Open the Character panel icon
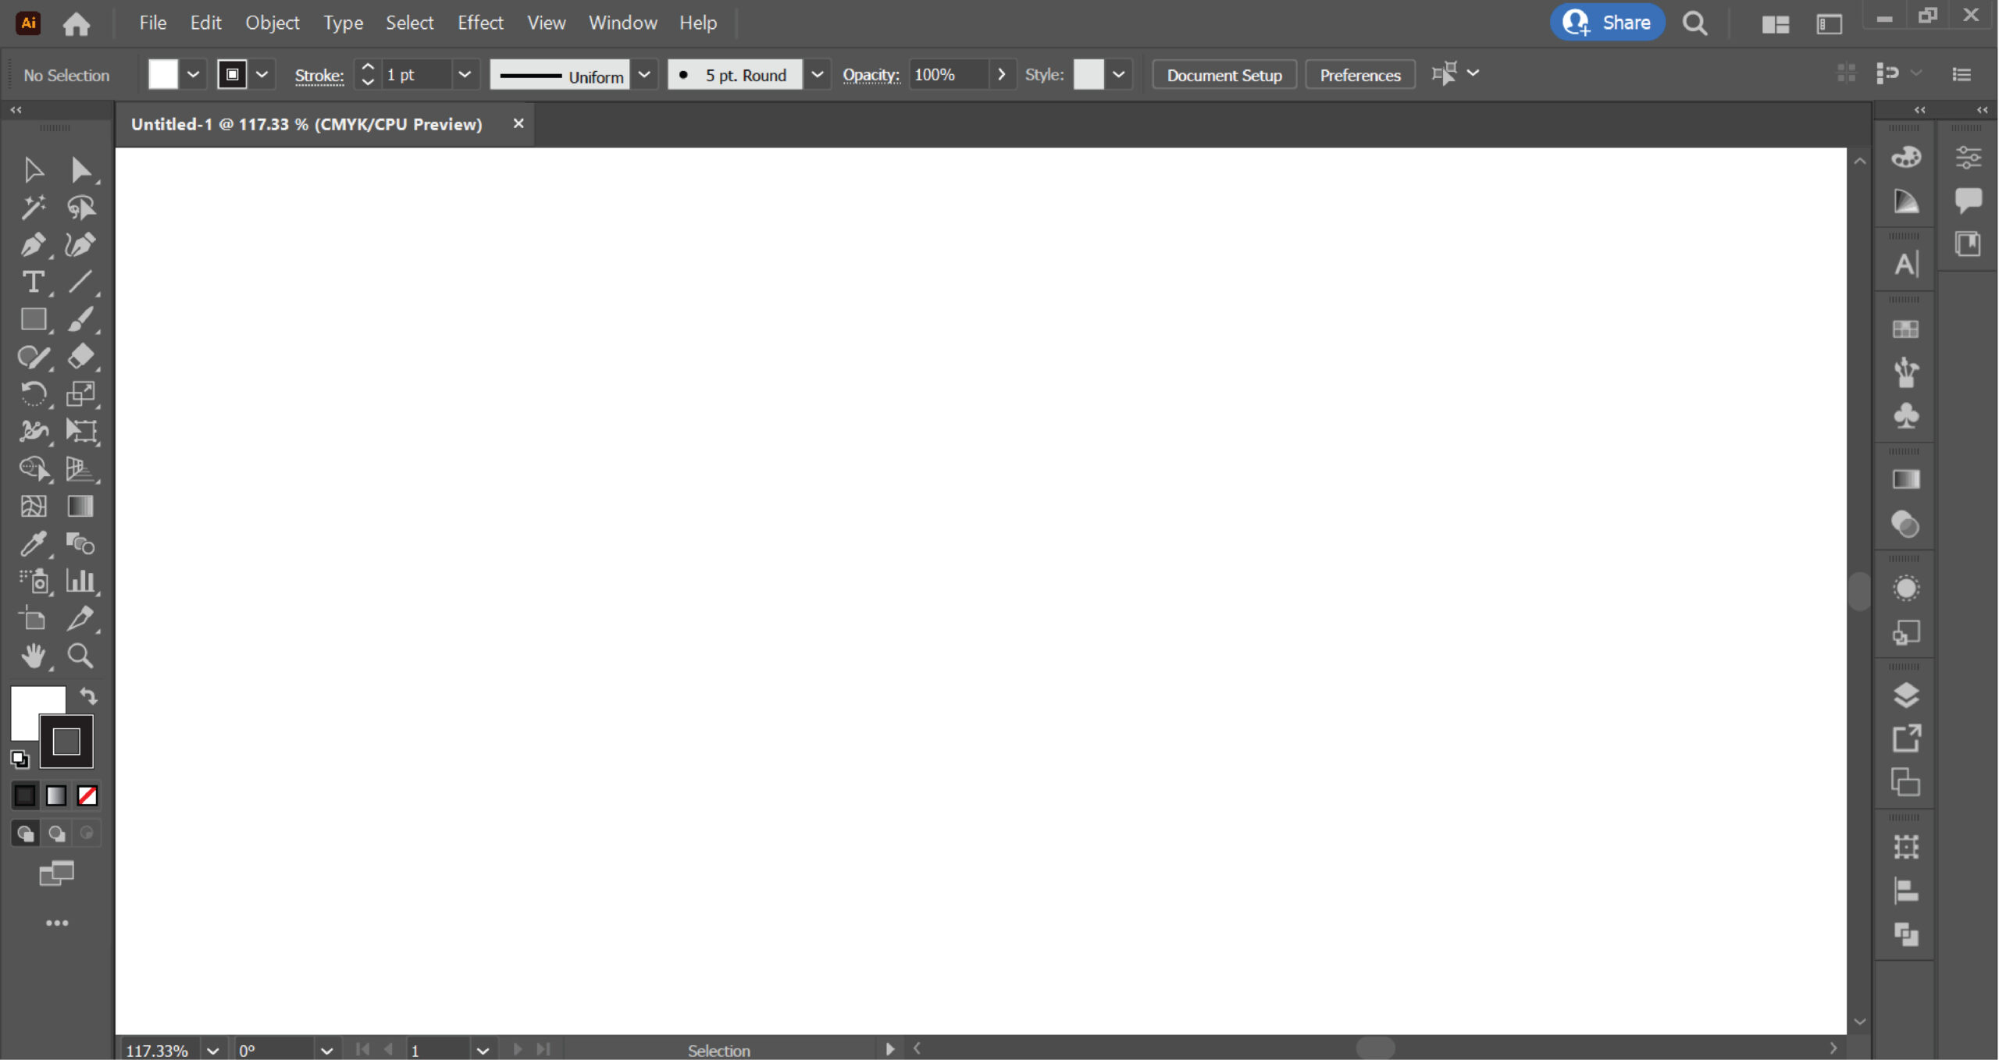This screenshot has height=1060, width=1999. click(1906, 264)
